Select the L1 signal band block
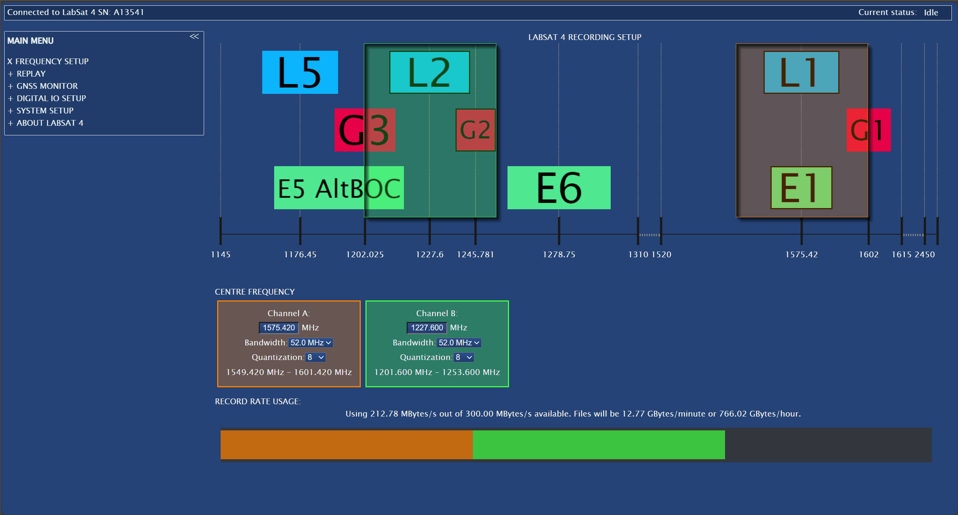This screenshot has width=958, height=515. [801, 72]
